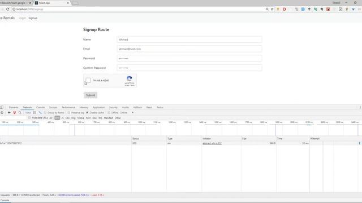Click the reCAPTCHA logo
This screenshot has height=203, width=362.
130,79
